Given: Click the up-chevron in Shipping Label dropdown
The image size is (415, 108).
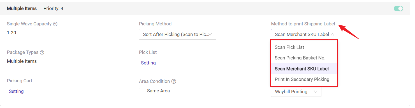Looking at the screenshot, I should click(332, 35).
